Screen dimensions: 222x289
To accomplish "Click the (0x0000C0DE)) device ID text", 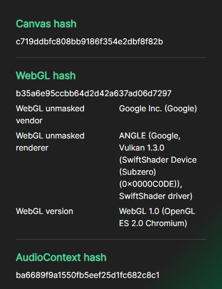I will [x=151, y=184].
